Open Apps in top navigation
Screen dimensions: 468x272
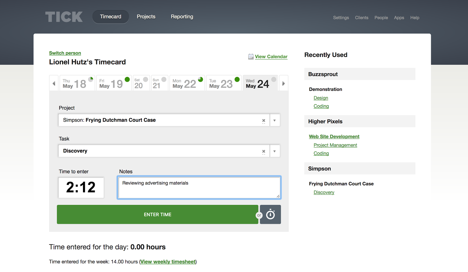(399, 18)
